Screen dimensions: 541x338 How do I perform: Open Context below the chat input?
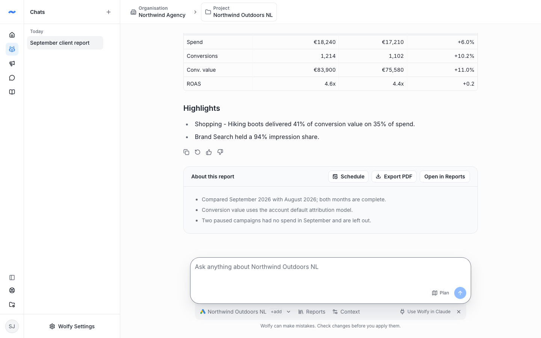[x=346, y=312]
